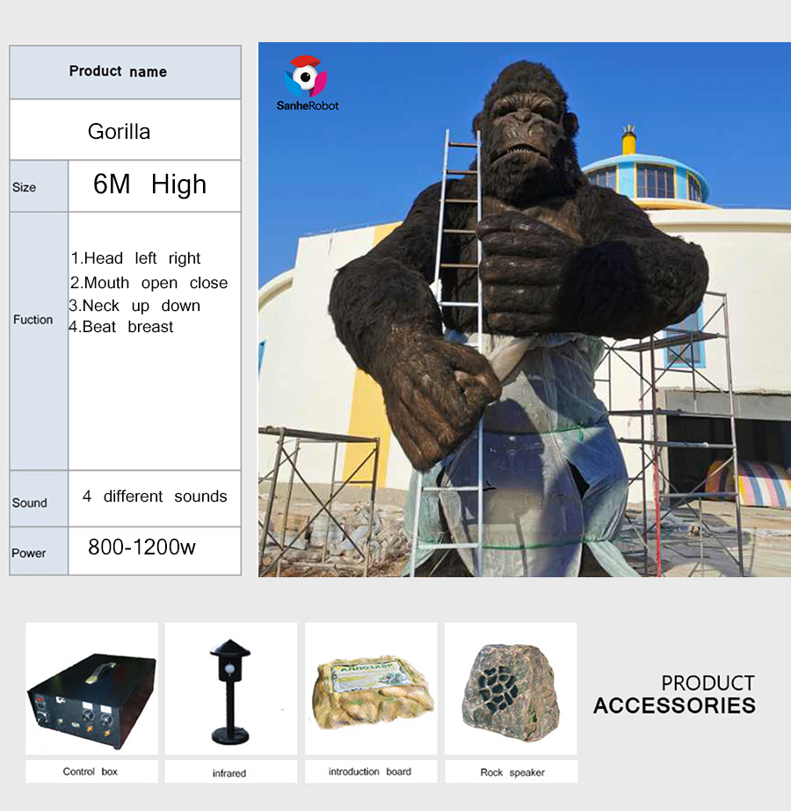
Task: Click the 'Product name' table header
Action: click(118, 71)
